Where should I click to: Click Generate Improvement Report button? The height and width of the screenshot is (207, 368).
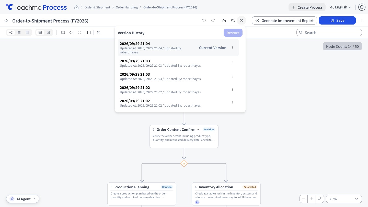pos(284,20)
